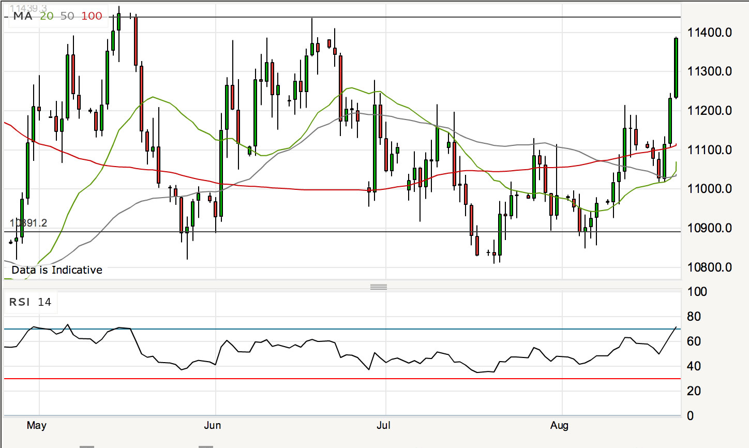Click the pane divider grip handle
749x448 pixels.
pos(379,287)
